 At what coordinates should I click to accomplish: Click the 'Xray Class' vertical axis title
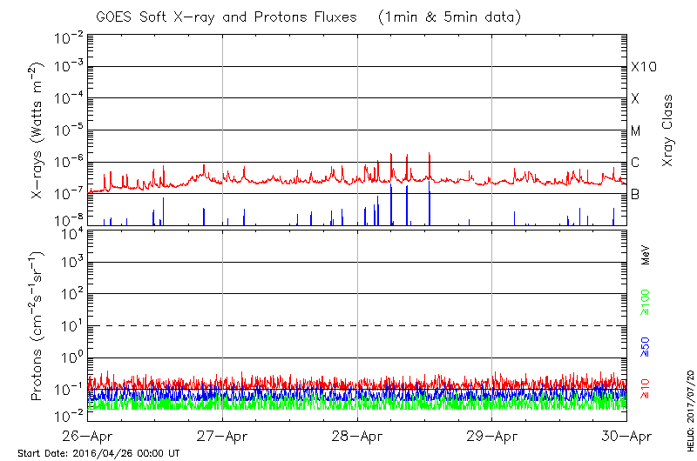click(x=668, y=130)
